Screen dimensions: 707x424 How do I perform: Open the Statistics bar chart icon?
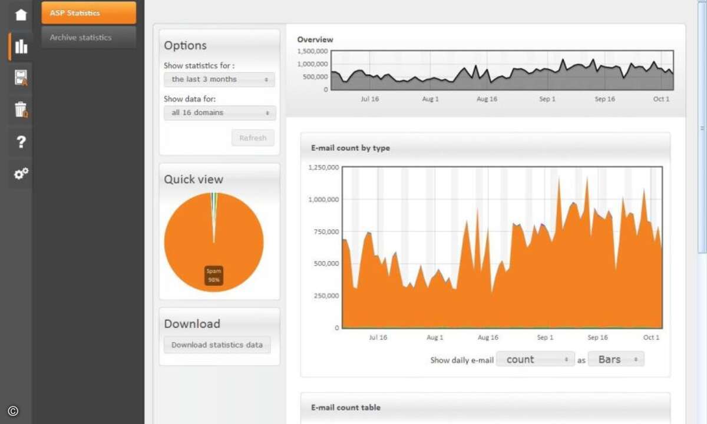point(21,47)
